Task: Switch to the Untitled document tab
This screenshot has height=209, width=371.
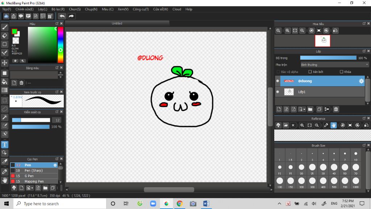Action: pyautogui.click(x=117, y=23)
